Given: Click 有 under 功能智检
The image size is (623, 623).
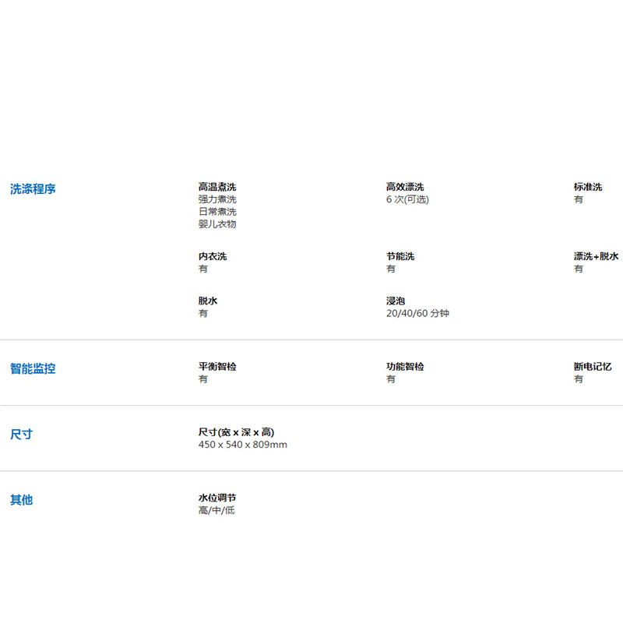Looking at the screenshot, I should [391, 379].
